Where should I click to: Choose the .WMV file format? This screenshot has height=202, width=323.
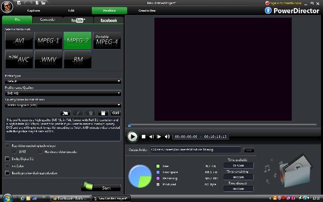tap(48, 60)
